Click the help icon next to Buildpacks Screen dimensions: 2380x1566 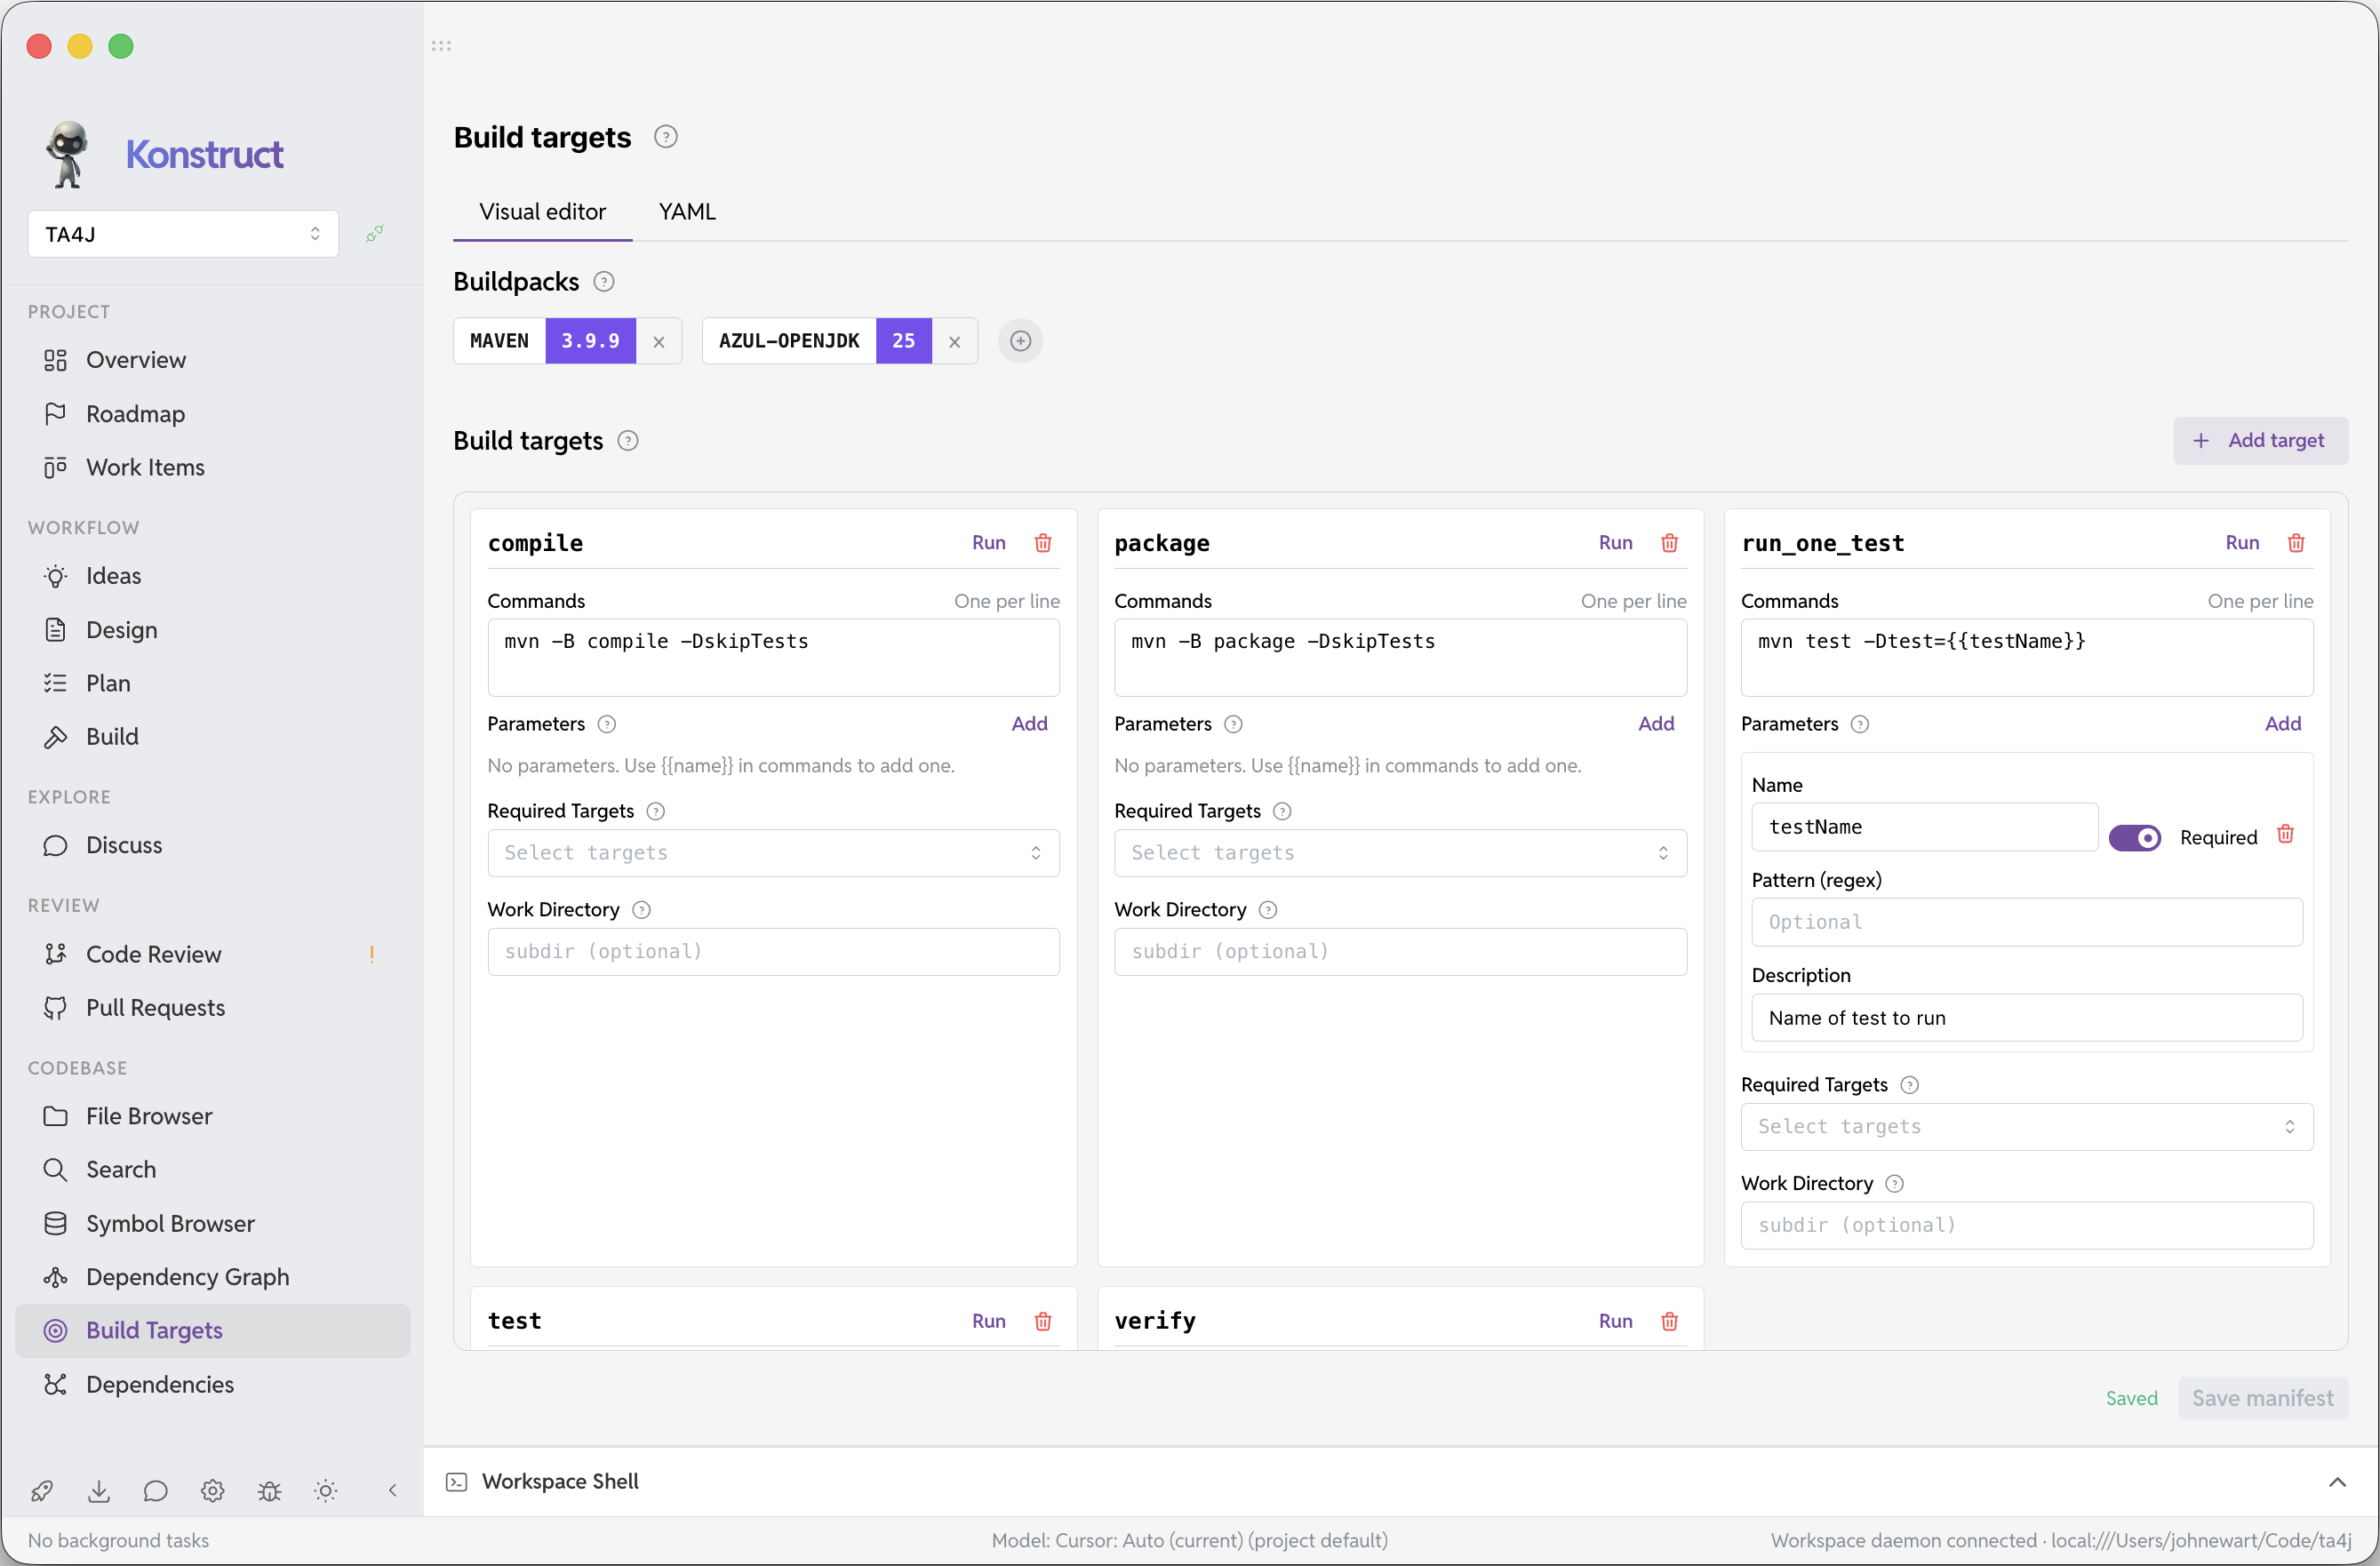[x=604, y=282]
